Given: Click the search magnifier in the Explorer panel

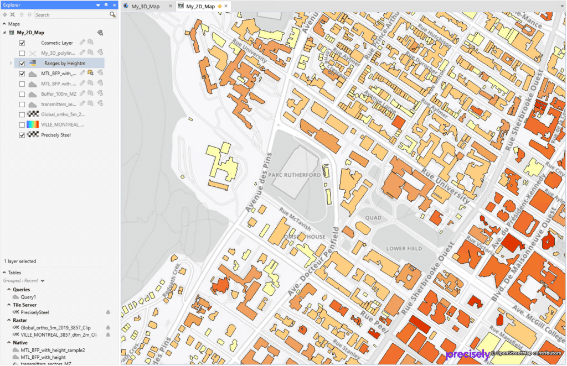Looking at the screenshot, I should click(x=112, y=14).
